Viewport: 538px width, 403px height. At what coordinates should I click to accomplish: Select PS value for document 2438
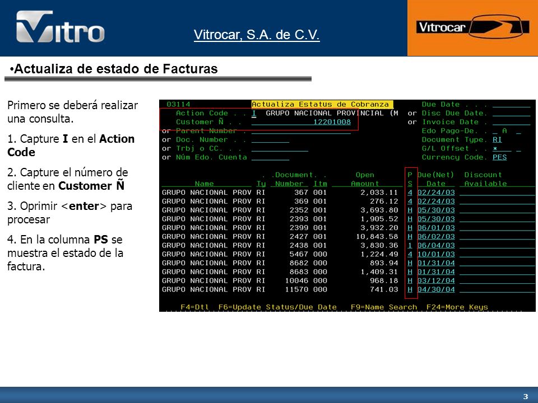pos(410,245)
